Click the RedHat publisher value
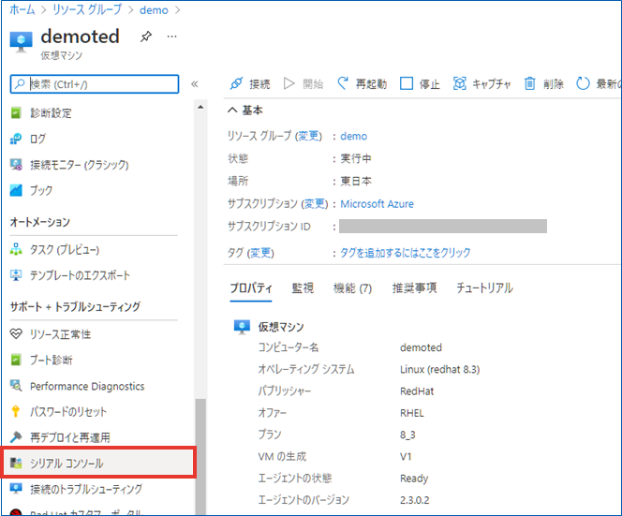The width and height of the screenshot is (622, 516). pyautogui.click(x=417, y=391)
